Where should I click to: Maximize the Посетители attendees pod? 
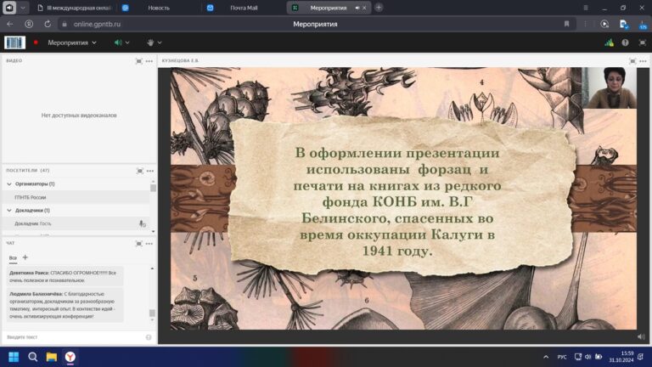point(139,171)
